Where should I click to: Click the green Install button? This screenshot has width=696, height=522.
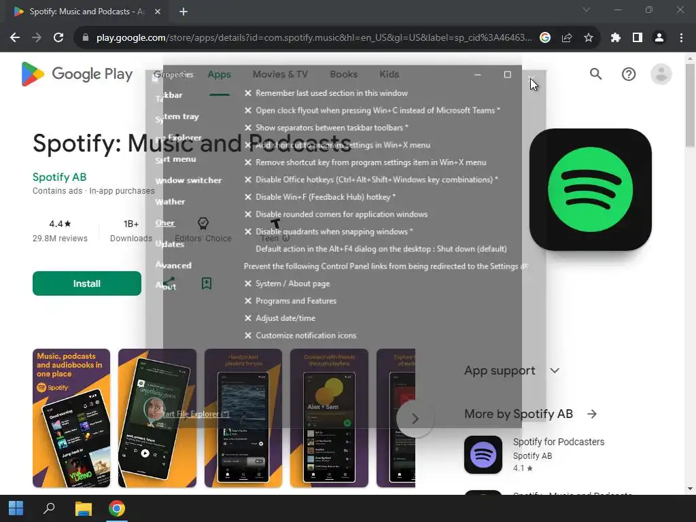tap(87, 283)
